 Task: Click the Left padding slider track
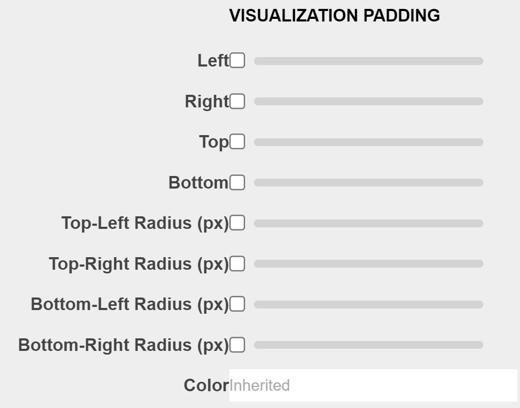368,61
